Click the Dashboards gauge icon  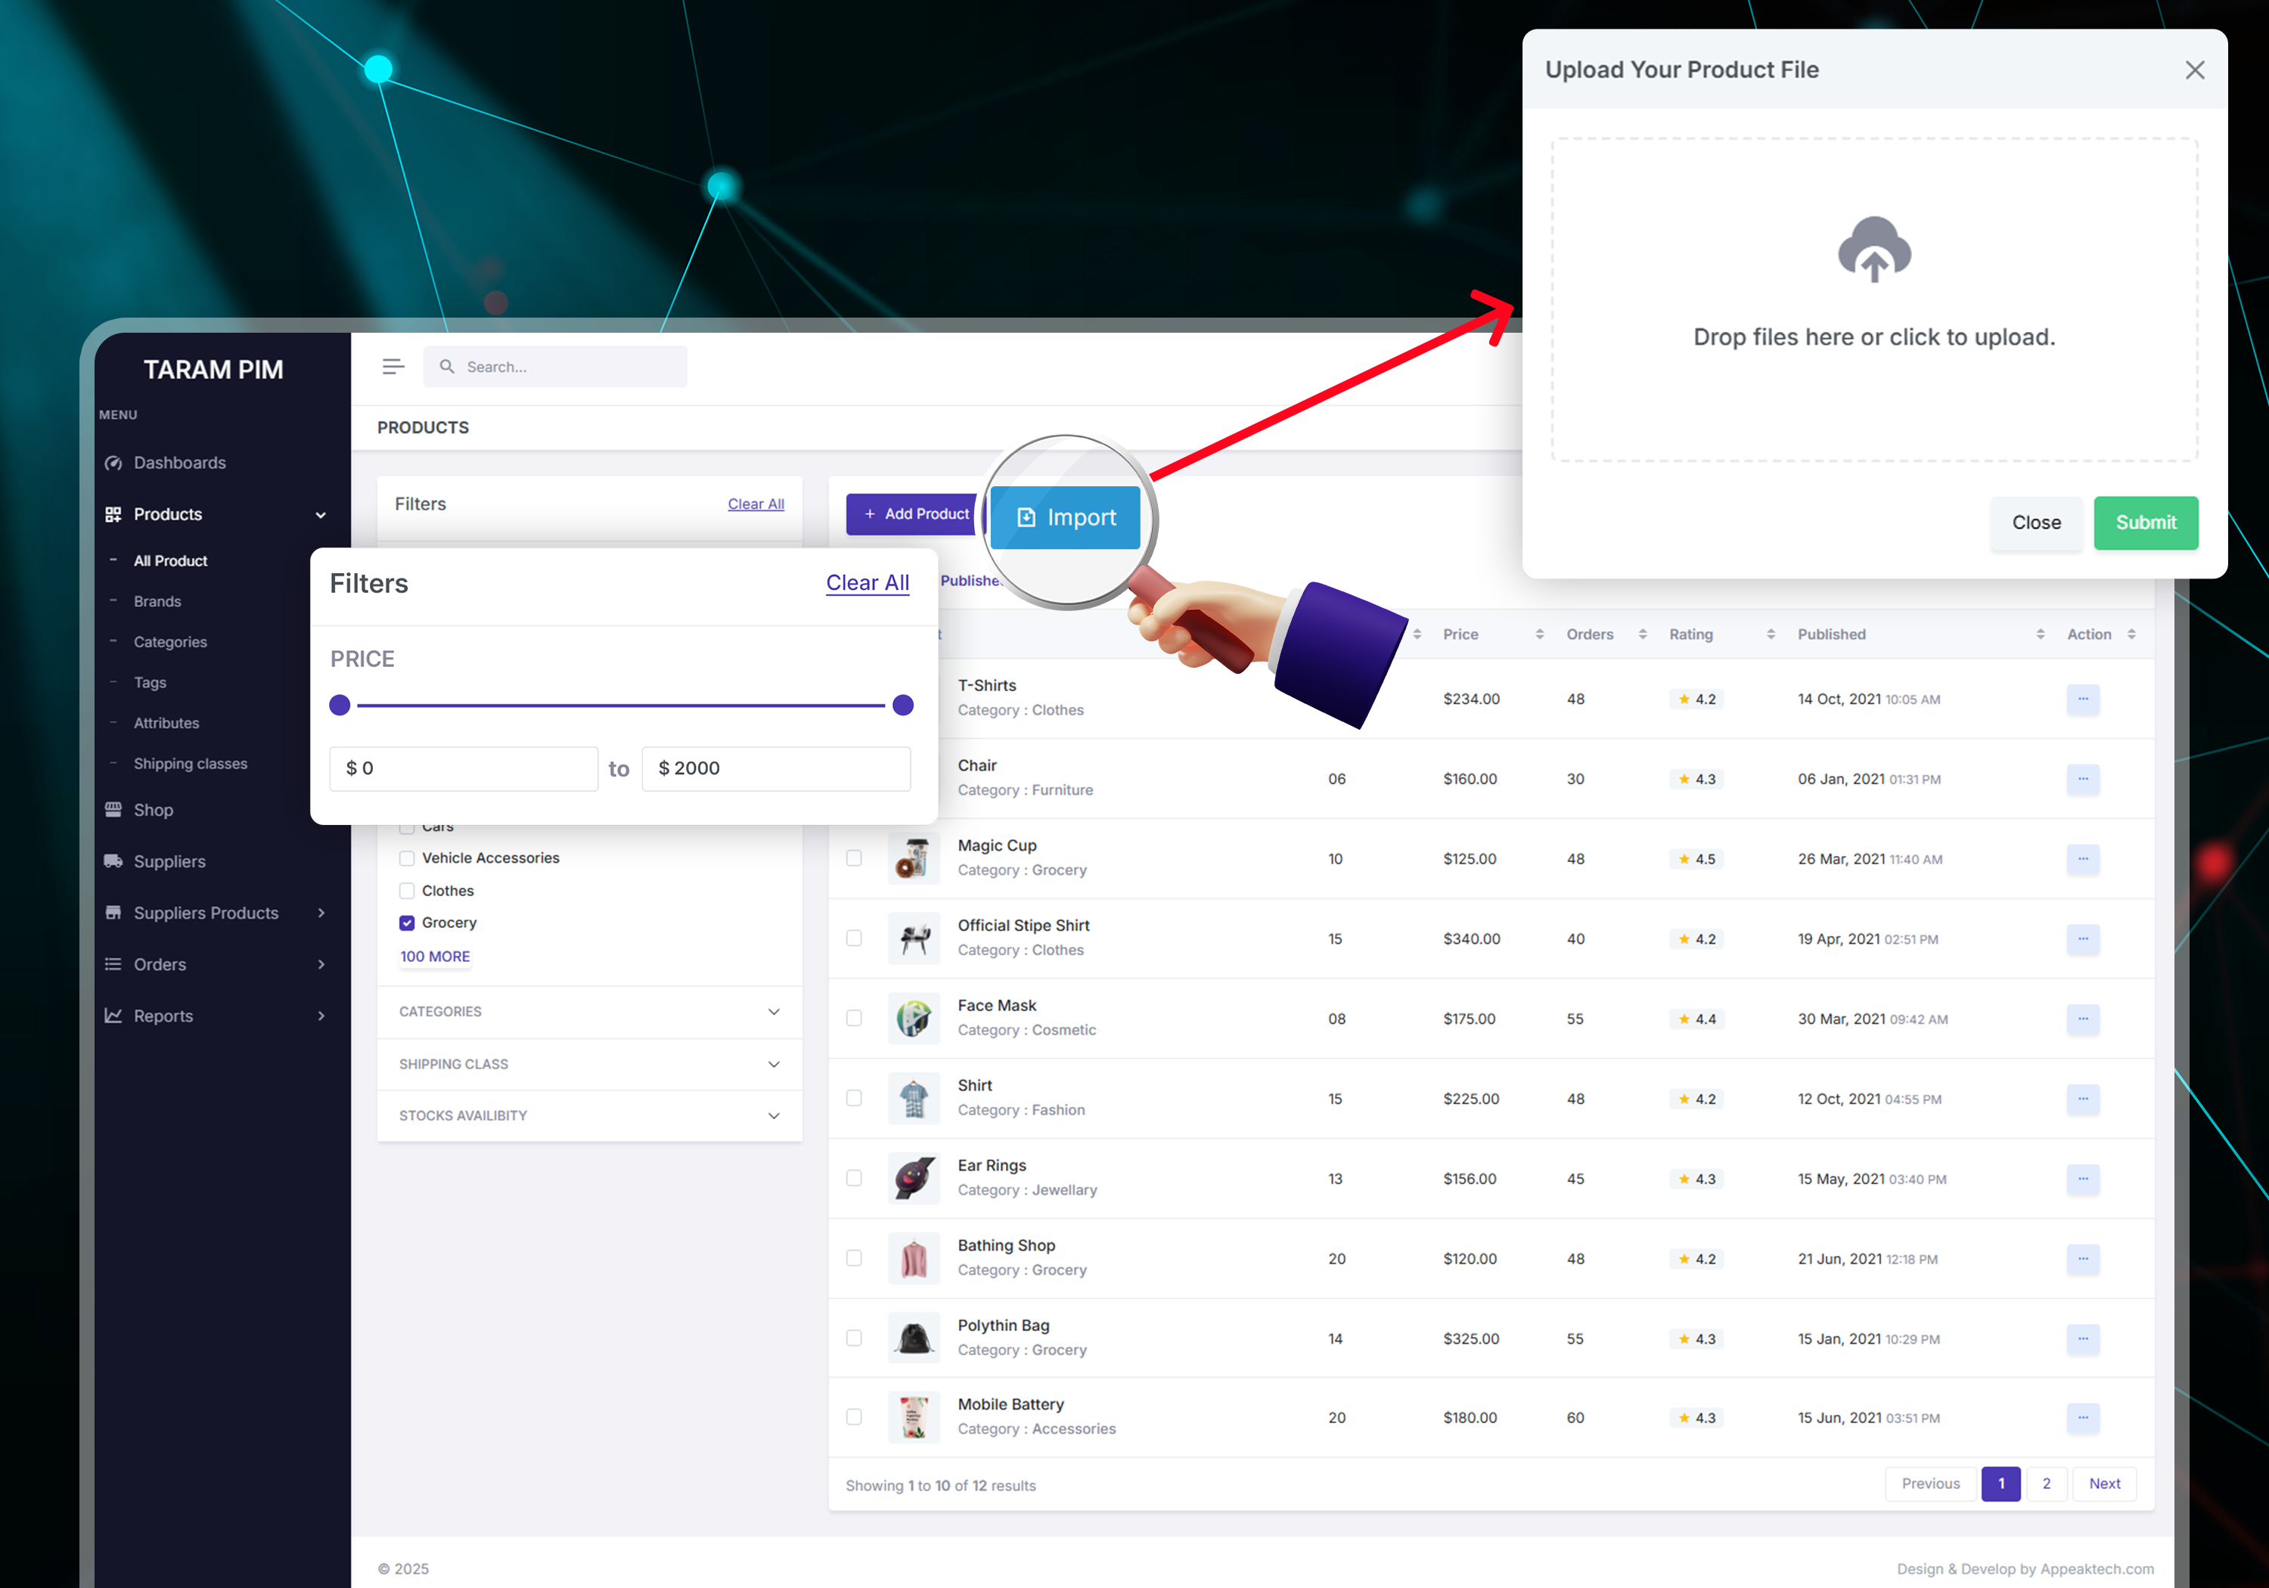113,463
